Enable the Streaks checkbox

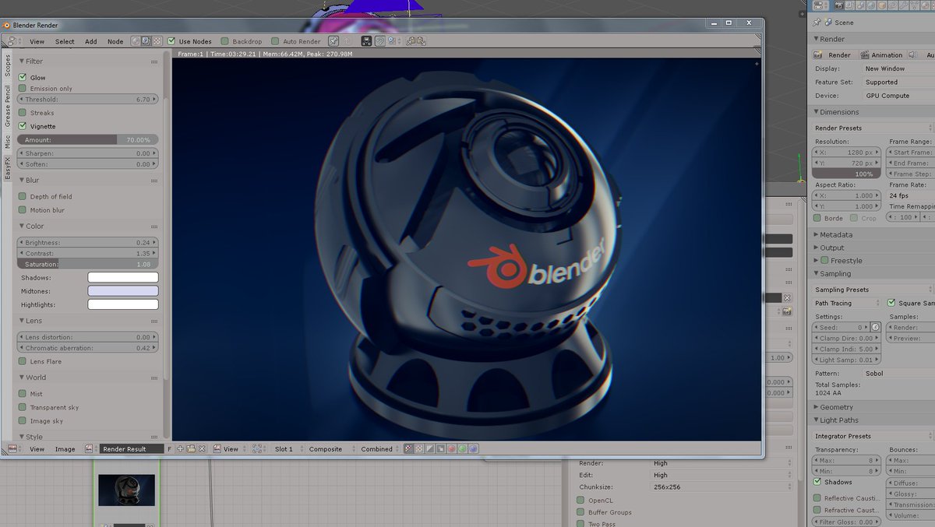point(23,113)
